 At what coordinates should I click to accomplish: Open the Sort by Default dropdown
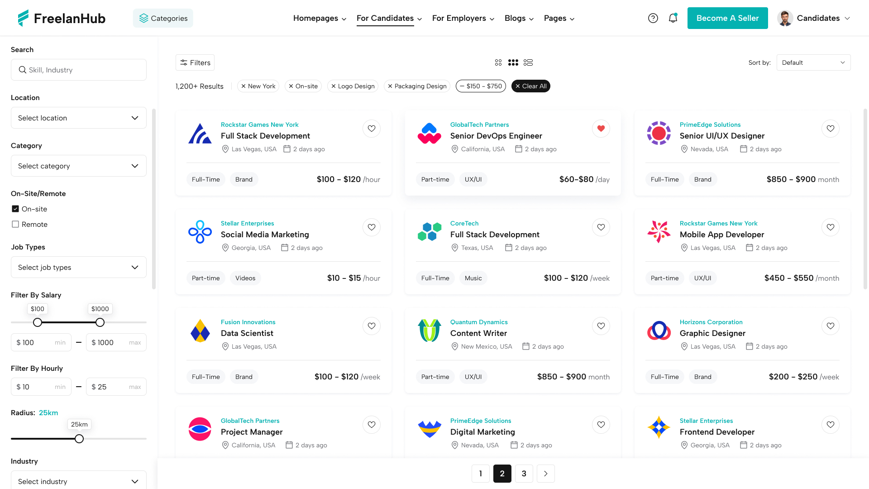point(813,62)
